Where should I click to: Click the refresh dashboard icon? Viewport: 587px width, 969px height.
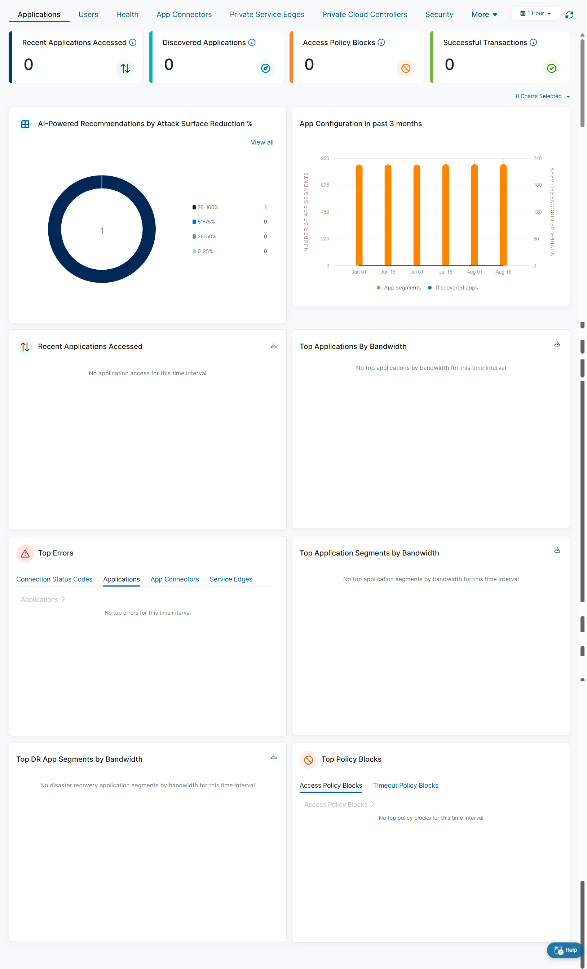coord(569,15)
